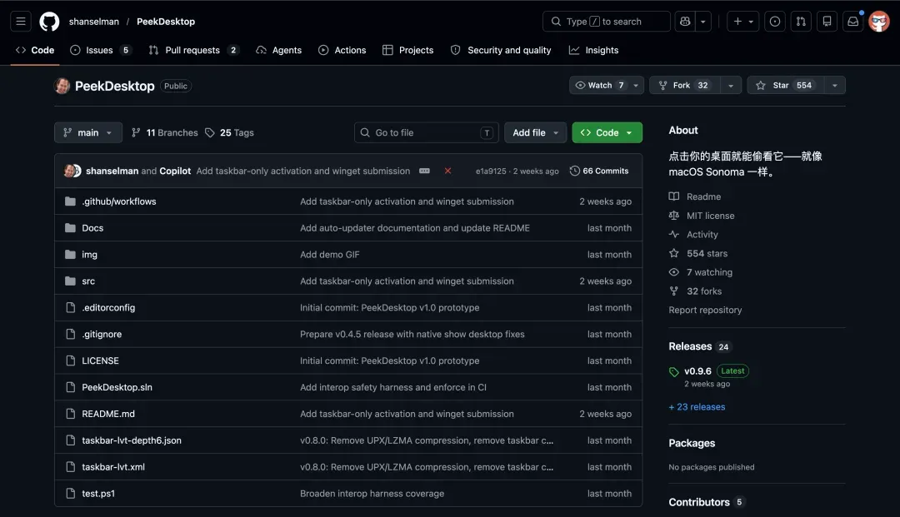Screen dimensions: 900x517
Task: View the 25 Tags link
Action: (x=230, y=132)
